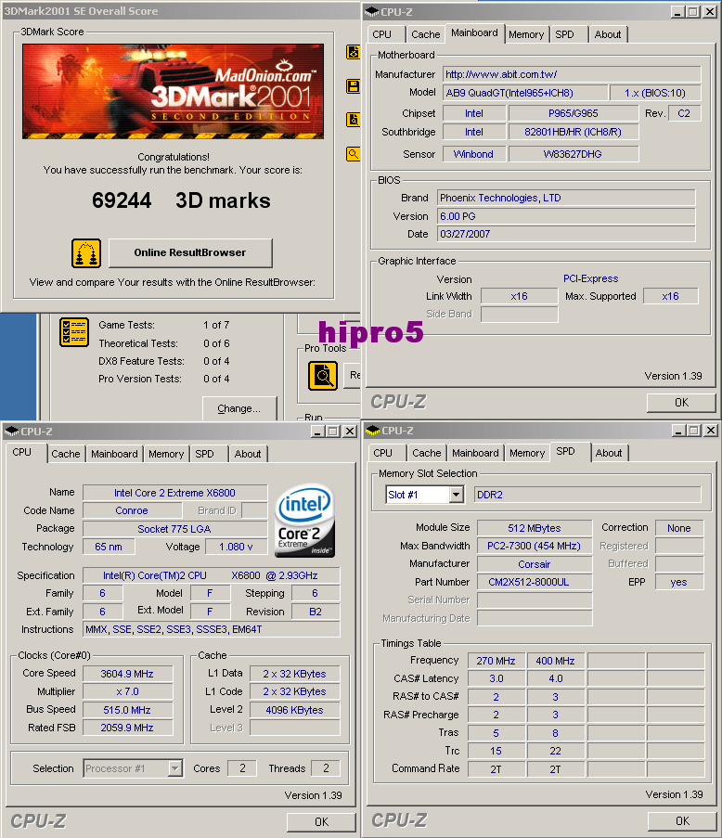The image size is (722, 838).
Task: Switch to CPU tab in Mainboard window
Action: [x=382, y=34]
